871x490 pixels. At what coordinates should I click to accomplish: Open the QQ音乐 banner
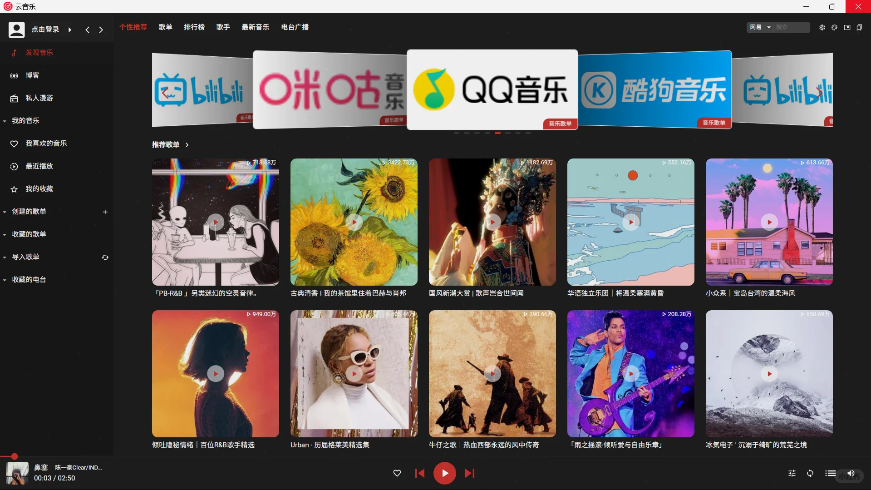pyautogui.click(x=492, y=90)
